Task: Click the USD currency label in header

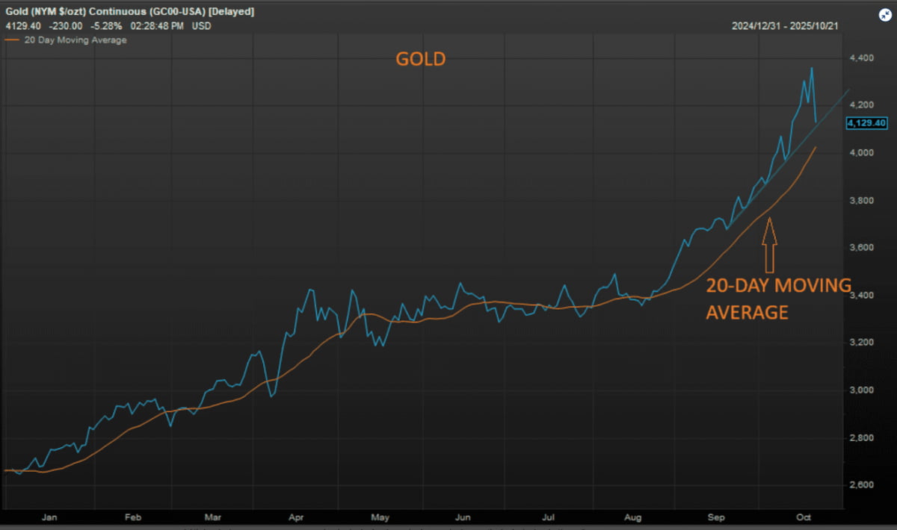Action: [x=200, y=26]
